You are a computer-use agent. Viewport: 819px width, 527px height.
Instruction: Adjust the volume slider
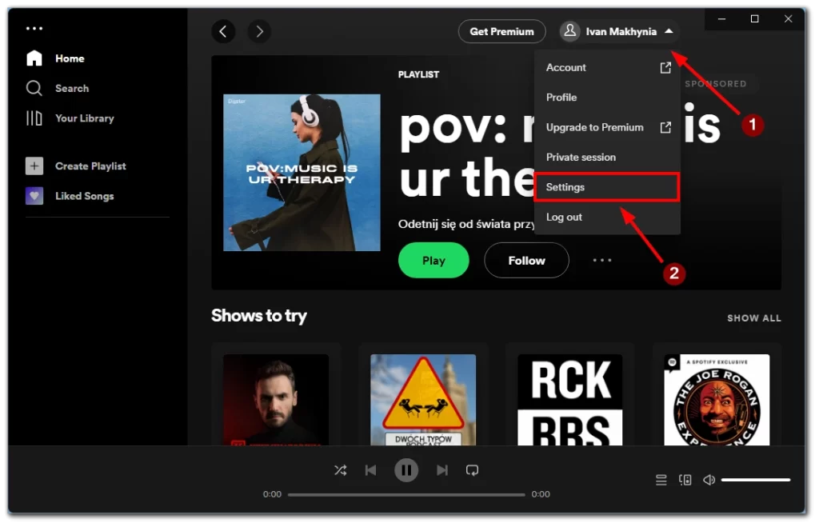pos(756,480)
